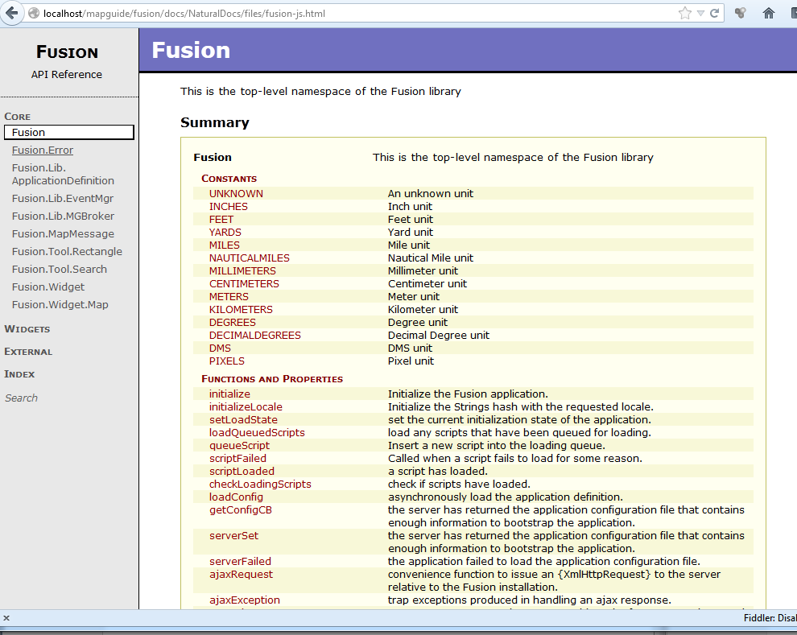Open the UNKNOWN constant link
797x635 pixels.
(236, 193)
